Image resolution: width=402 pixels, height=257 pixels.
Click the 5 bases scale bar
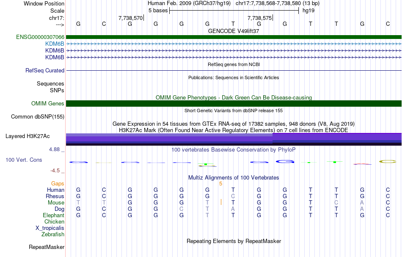pos(234,11)
